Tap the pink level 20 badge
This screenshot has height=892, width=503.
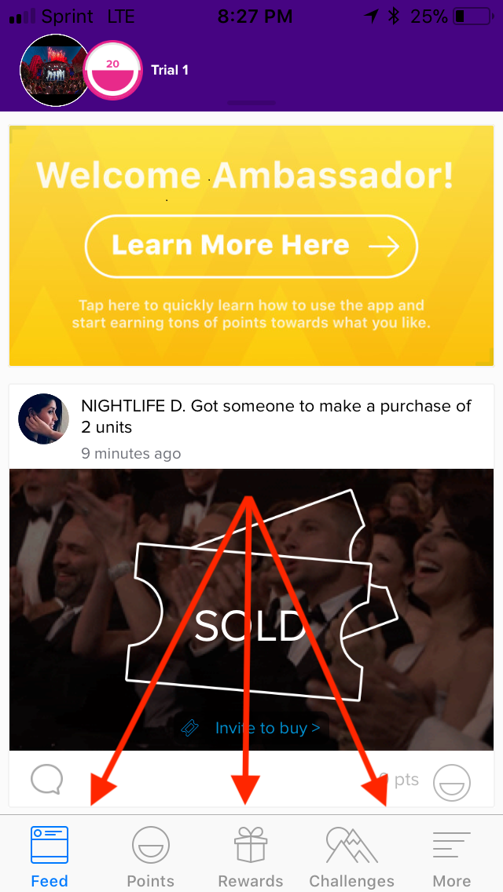click(x=113, y=70)
